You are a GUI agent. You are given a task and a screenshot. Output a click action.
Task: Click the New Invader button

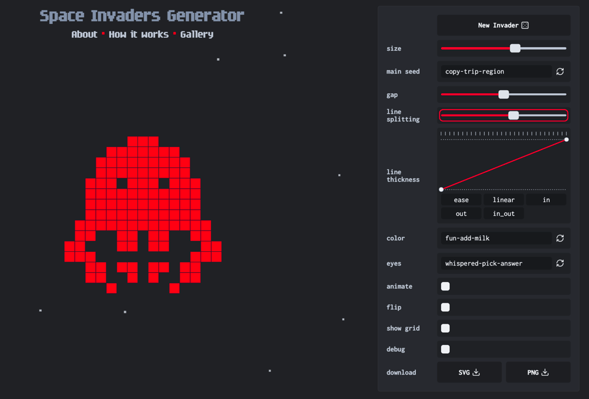point(503,25)
